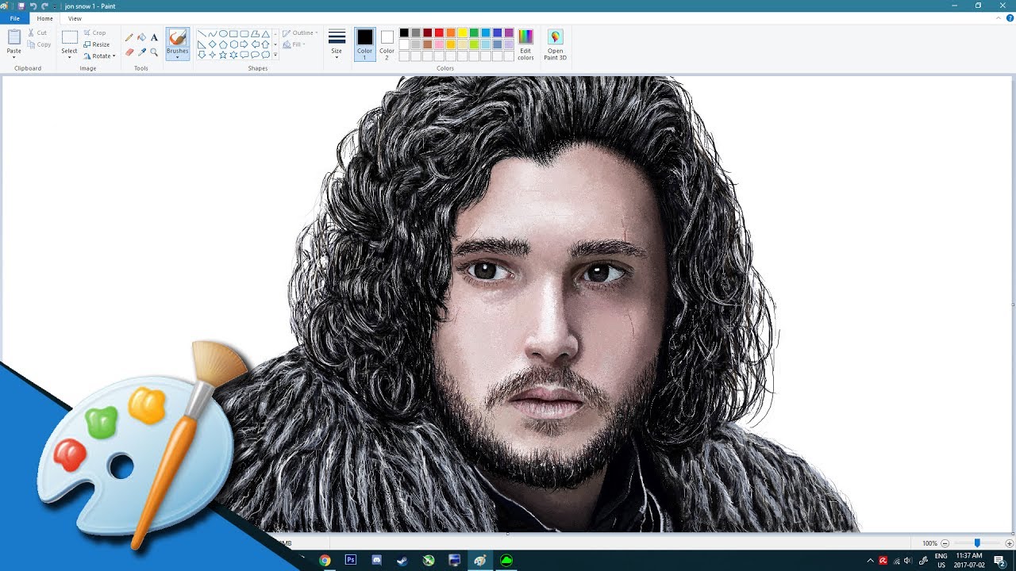Select the Color picker eyedropper tool
Viewport: 1016px width, 571px height.
pyautogui.click(x=142, y=52)
